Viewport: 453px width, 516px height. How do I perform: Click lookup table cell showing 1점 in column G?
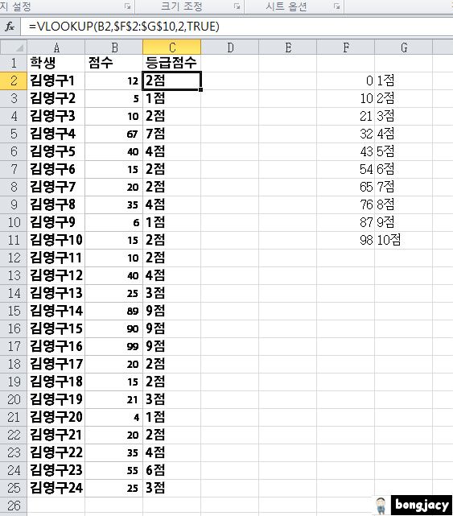404,80
